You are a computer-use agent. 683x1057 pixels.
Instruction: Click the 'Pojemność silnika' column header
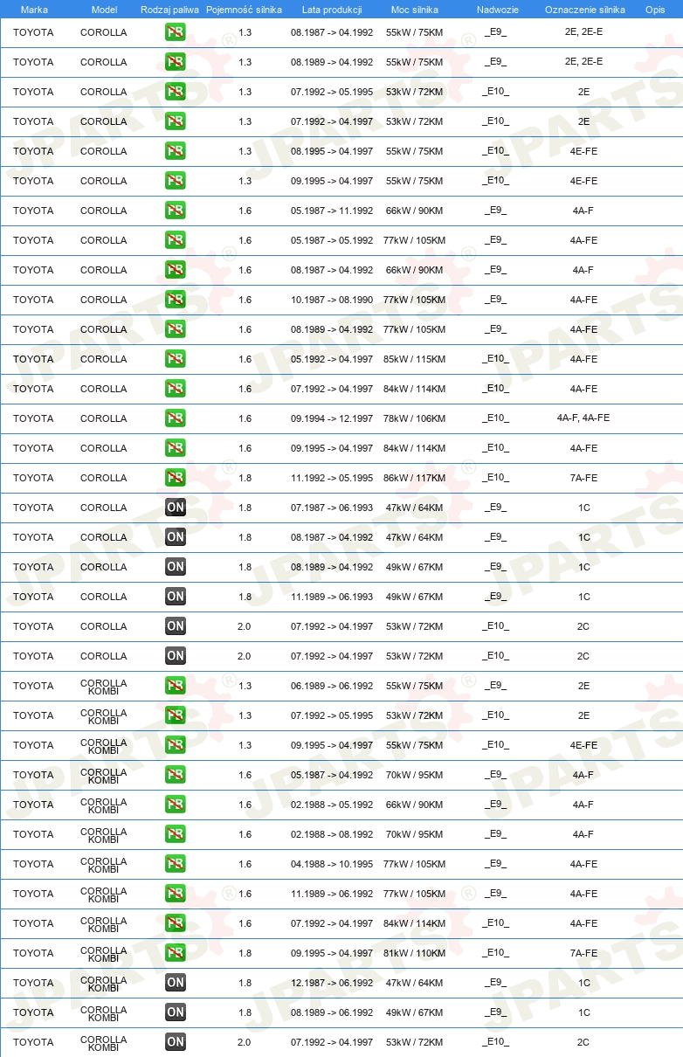coord(244,10)
